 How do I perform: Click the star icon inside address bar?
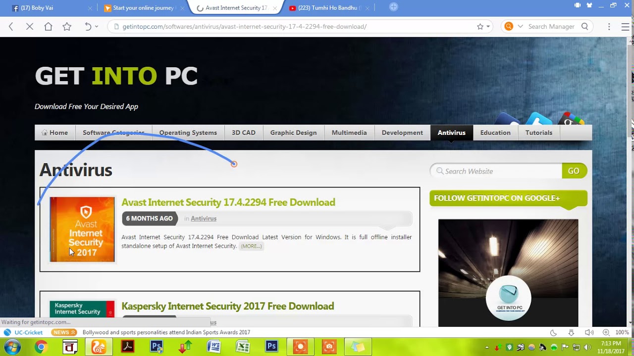coord(480,27)
